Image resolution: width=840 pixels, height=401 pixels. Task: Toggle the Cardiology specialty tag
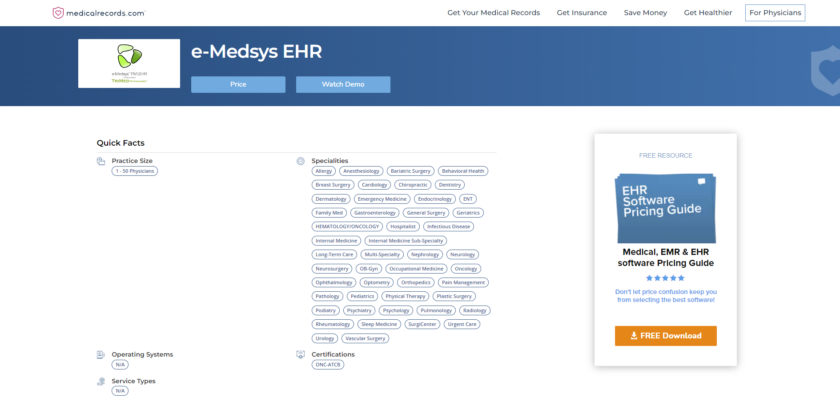pyautogui.click(x=374, y=184)
